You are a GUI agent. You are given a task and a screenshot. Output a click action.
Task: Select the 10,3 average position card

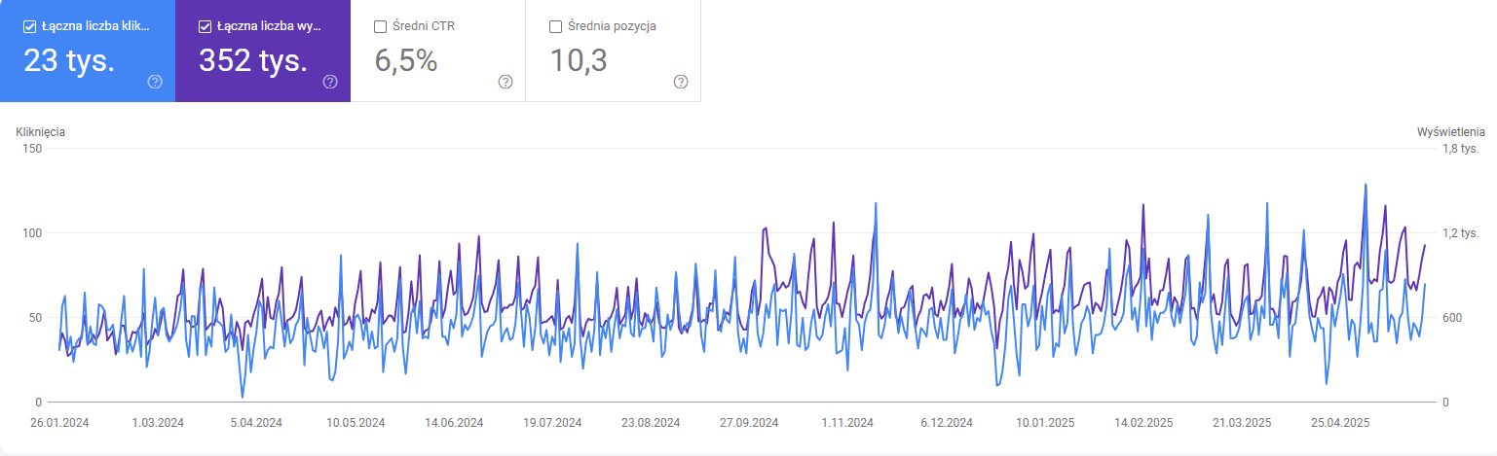pos(614,51)
